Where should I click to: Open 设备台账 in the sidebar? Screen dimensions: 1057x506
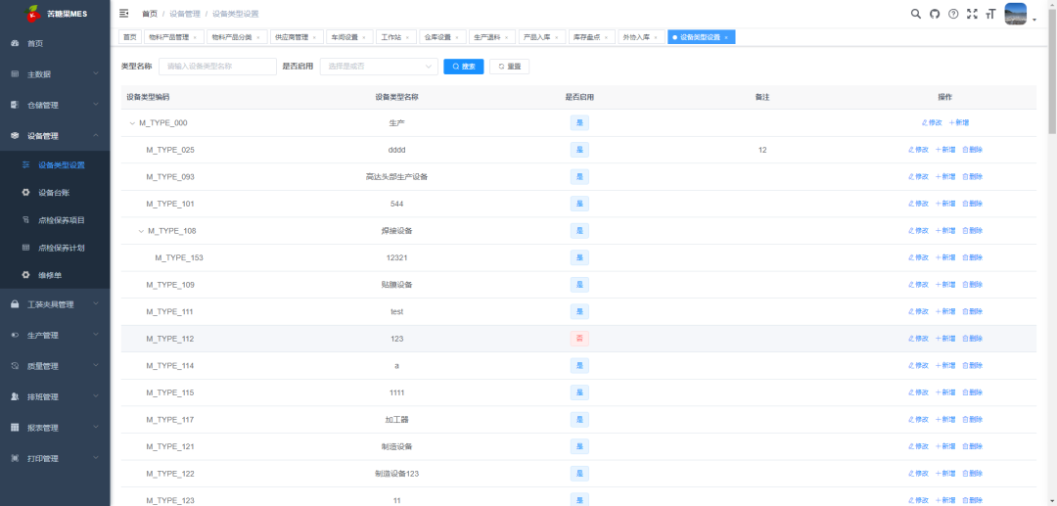tap(54, 193)
